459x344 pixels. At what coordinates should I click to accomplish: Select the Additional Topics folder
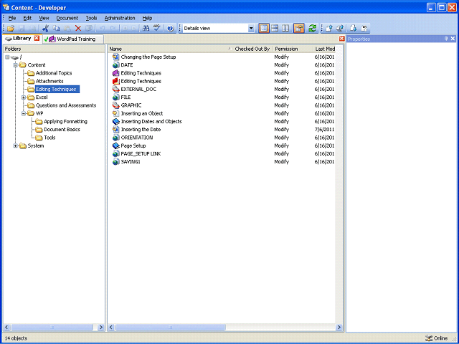point(54,73)
